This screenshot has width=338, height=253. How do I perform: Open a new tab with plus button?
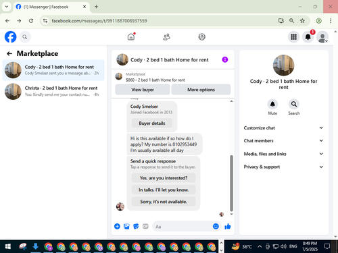pyautogui.click(x=96, y=7)
